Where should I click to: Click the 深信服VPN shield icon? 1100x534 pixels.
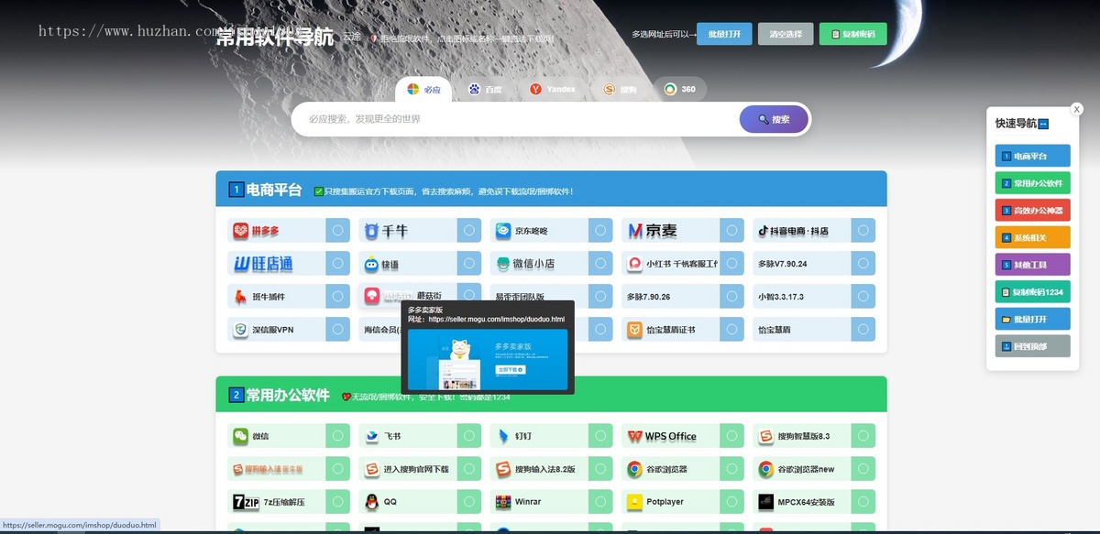click(240, 330)
